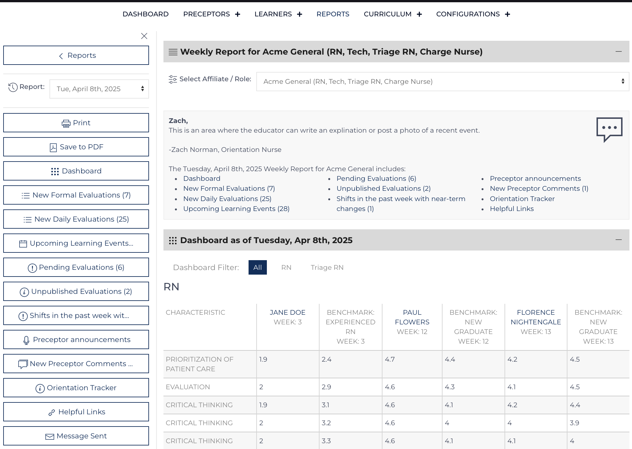
Task: Open New Formal Evaluations (7)
Action: click(x=76, y=195)
